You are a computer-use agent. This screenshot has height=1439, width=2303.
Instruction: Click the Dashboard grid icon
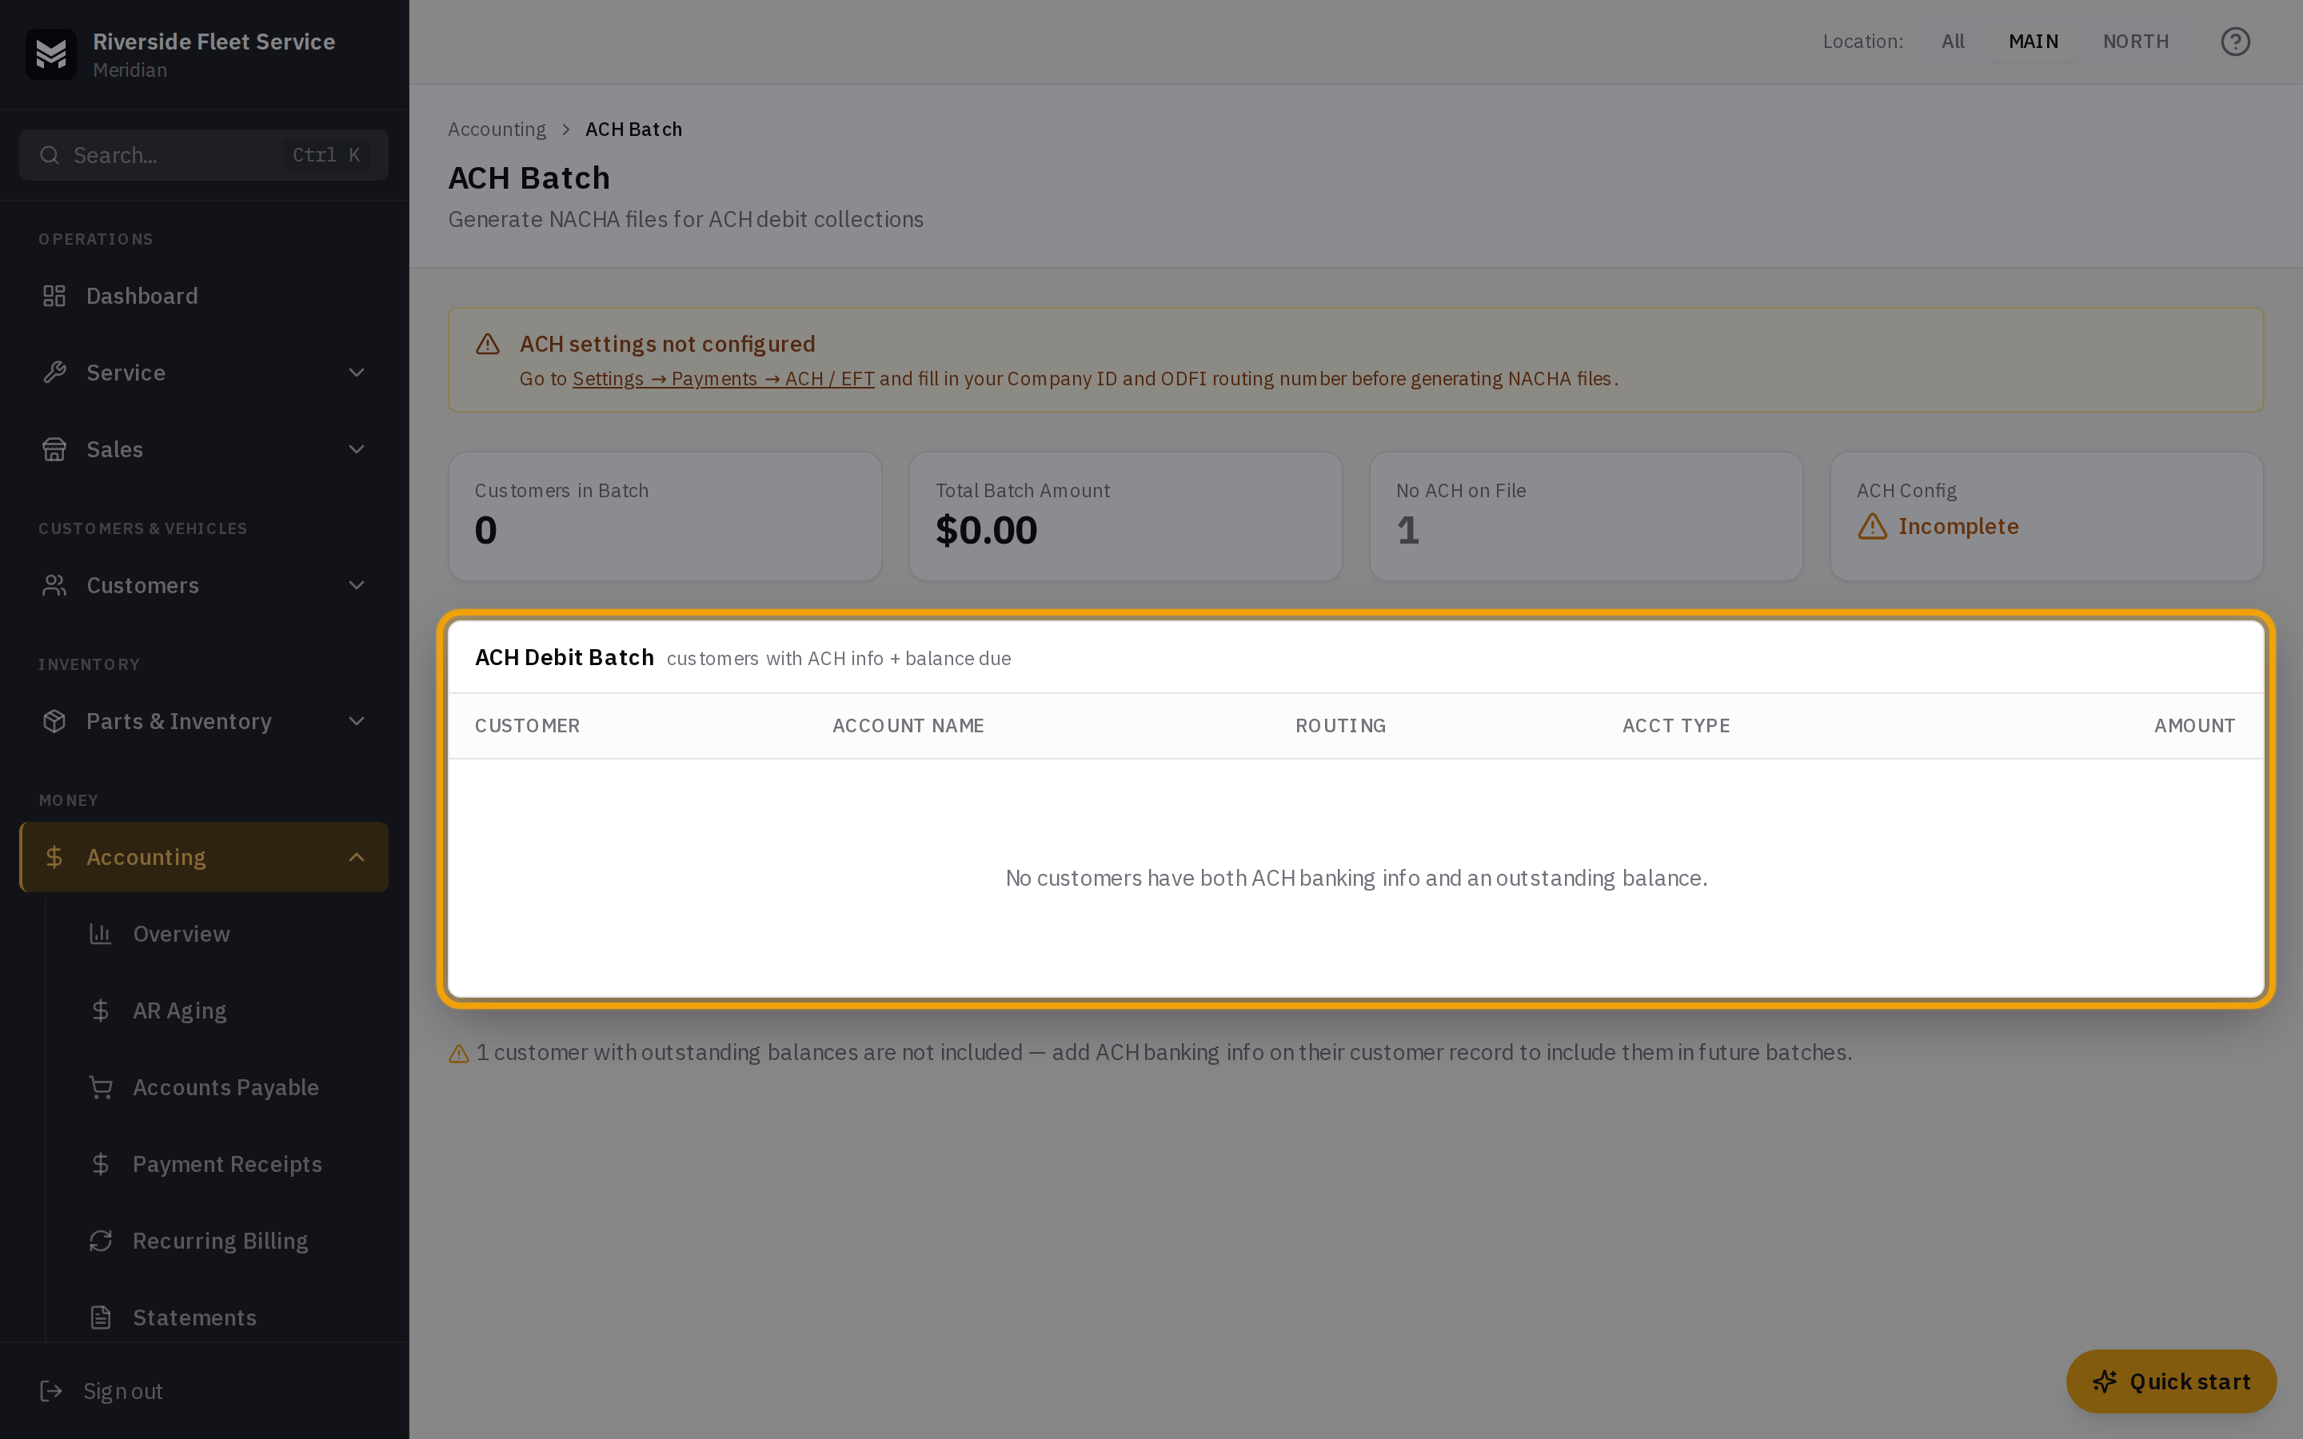[54, 296]
